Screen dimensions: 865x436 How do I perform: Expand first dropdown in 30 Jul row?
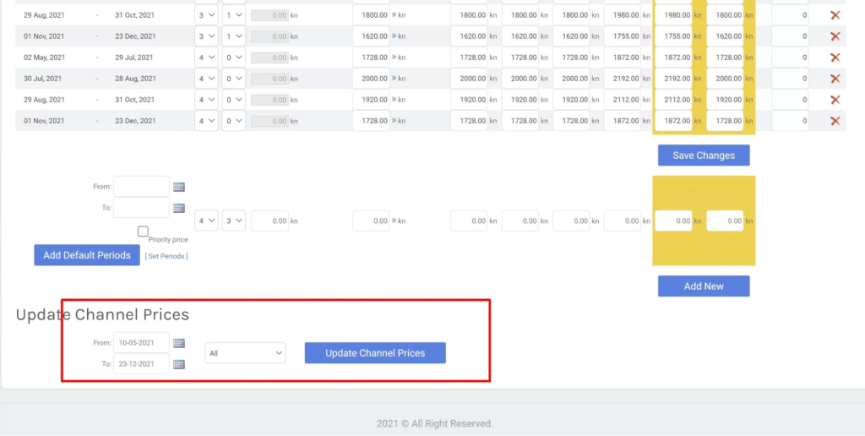(206, 79)
